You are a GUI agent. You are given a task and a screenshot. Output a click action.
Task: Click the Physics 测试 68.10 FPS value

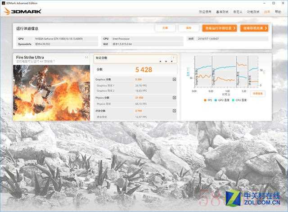141,104
